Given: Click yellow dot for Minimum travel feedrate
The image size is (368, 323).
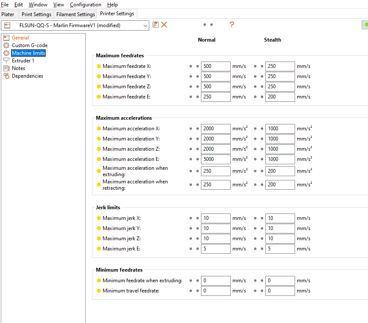Looking at the screenshot, I should coord(99,291).
